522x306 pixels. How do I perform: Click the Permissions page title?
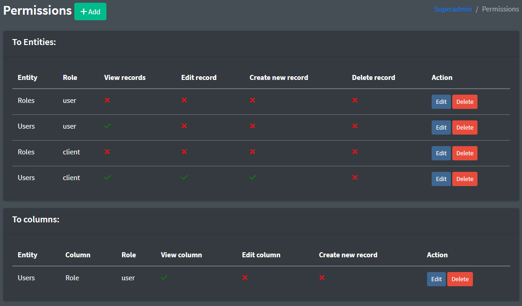click(x=37, y=10)
